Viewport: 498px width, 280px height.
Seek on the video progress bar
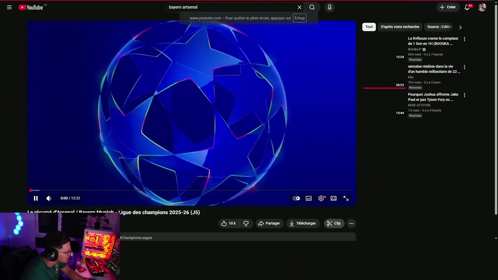click(192, 191)
